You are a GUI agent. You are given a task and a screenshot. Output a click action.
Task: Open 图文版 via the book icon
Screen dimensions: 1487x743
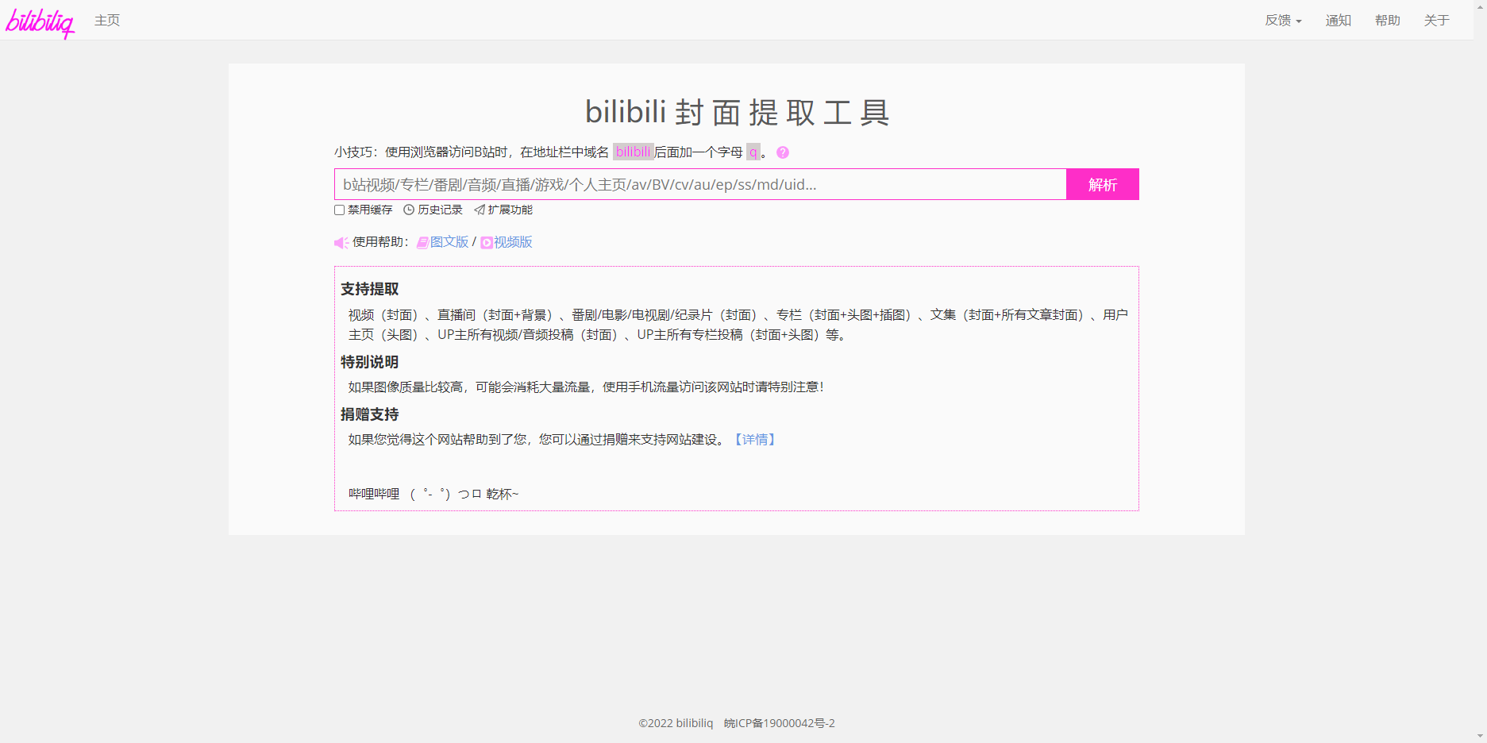(x=422, y=242)
